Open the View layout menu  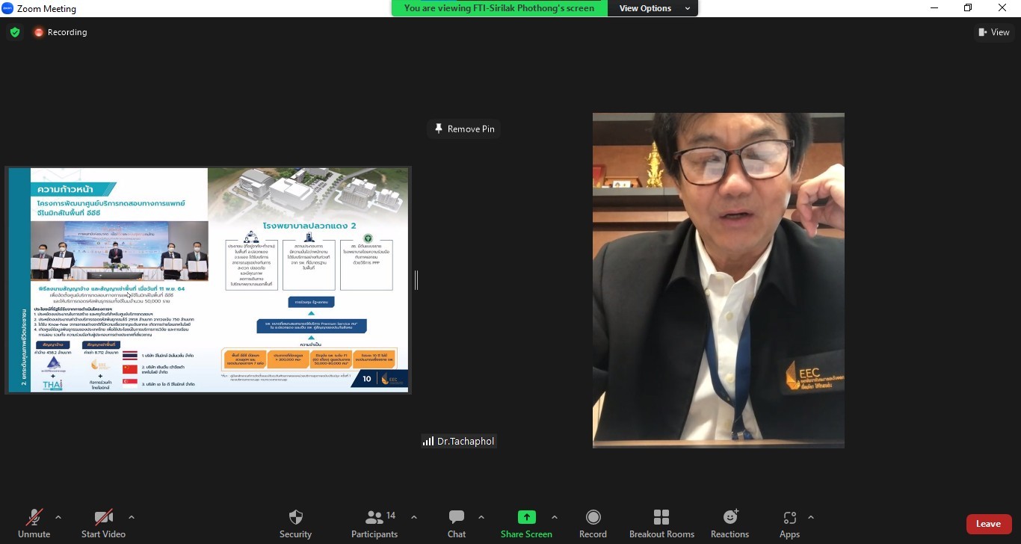pos(993,32)
